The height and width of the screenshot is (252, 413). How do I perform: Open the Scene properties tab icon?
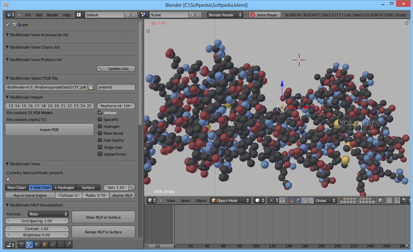pos(29,244)
